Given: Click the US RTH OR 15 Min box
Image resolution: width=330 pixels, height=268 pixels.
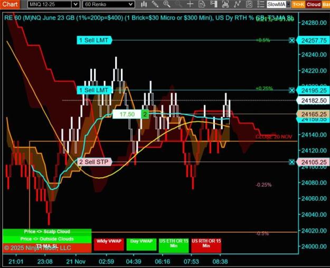Looking at the screenshot, I should (x=206, y=245).
